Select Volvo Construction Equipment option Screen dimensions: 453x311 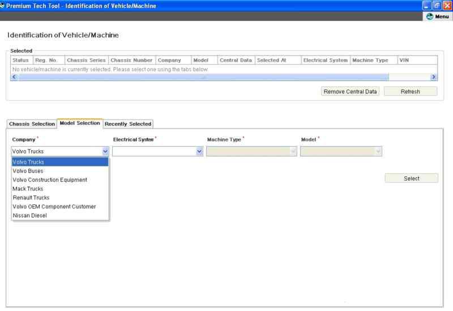59,180
